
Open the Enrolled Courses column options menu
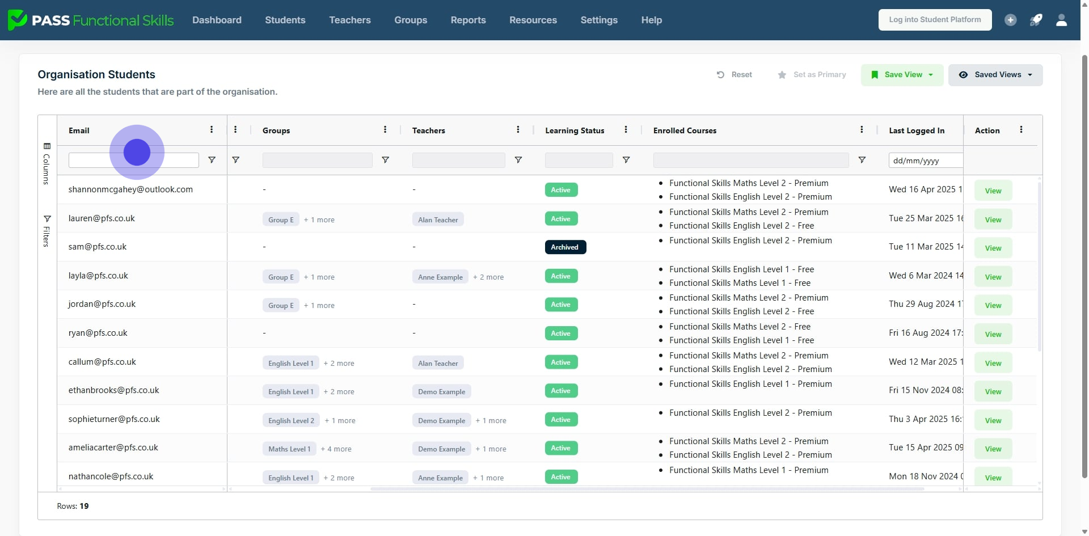pos(862,130)
